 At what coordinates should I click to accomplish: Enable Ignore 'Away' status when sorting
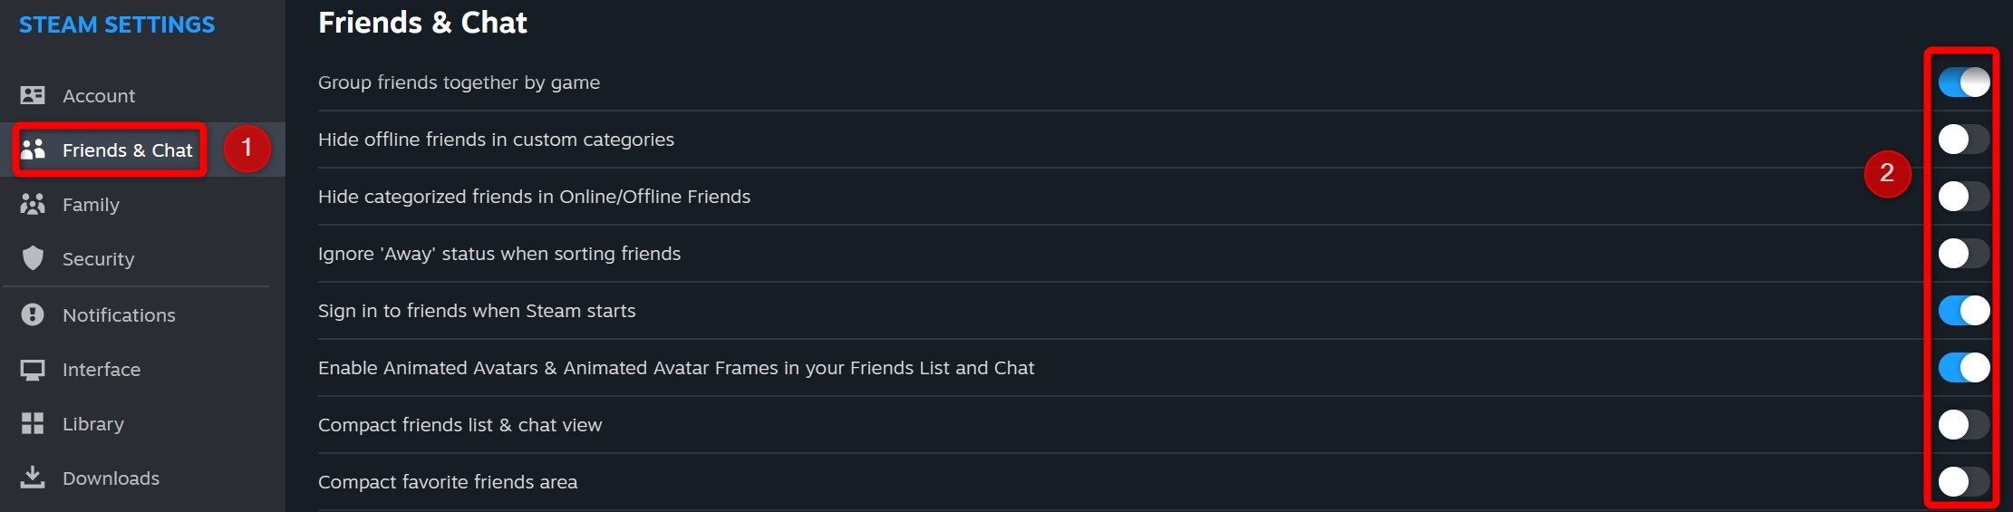(x=1963, y=254)
